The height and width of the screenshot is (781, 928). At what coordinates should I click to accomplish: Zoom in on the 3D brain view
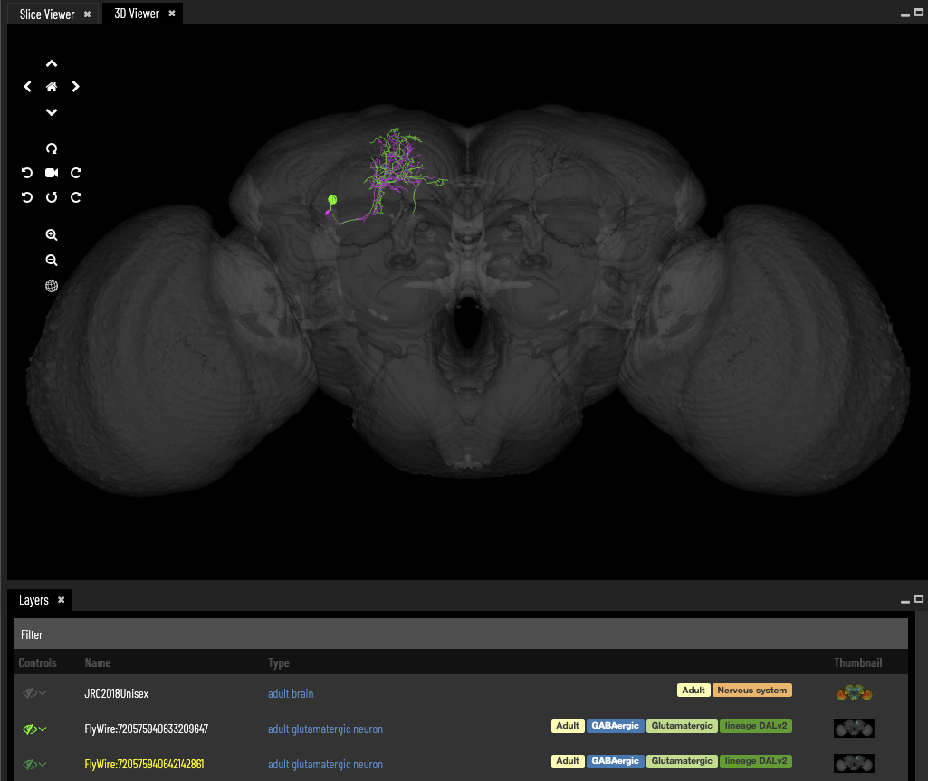click(52, 235)
